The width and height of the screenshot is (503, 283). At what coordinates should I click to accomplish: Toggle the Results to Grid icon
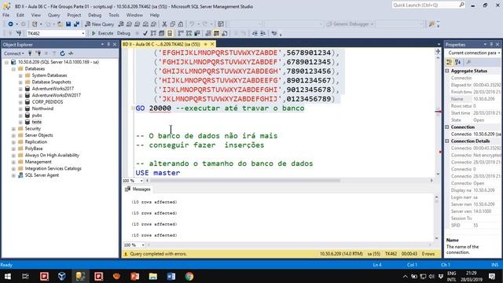pyautogui.click(x=217, y=33)
